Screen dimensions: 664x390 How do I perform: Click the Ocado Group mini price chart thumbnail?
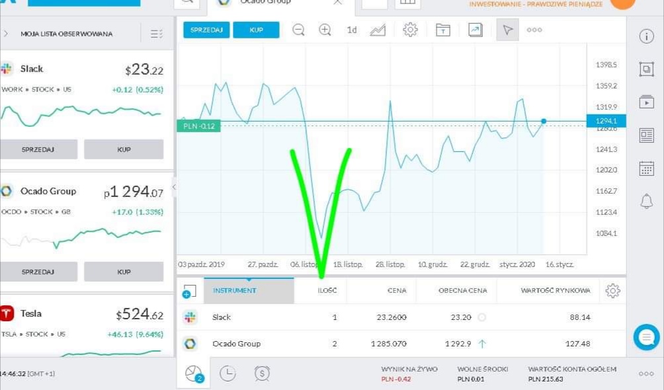(x=81, y=238)
